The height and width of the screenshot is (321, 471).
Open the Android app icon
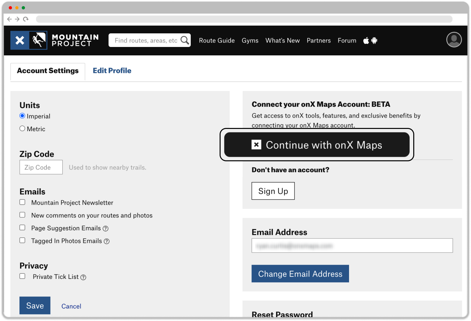pos(374,40)
